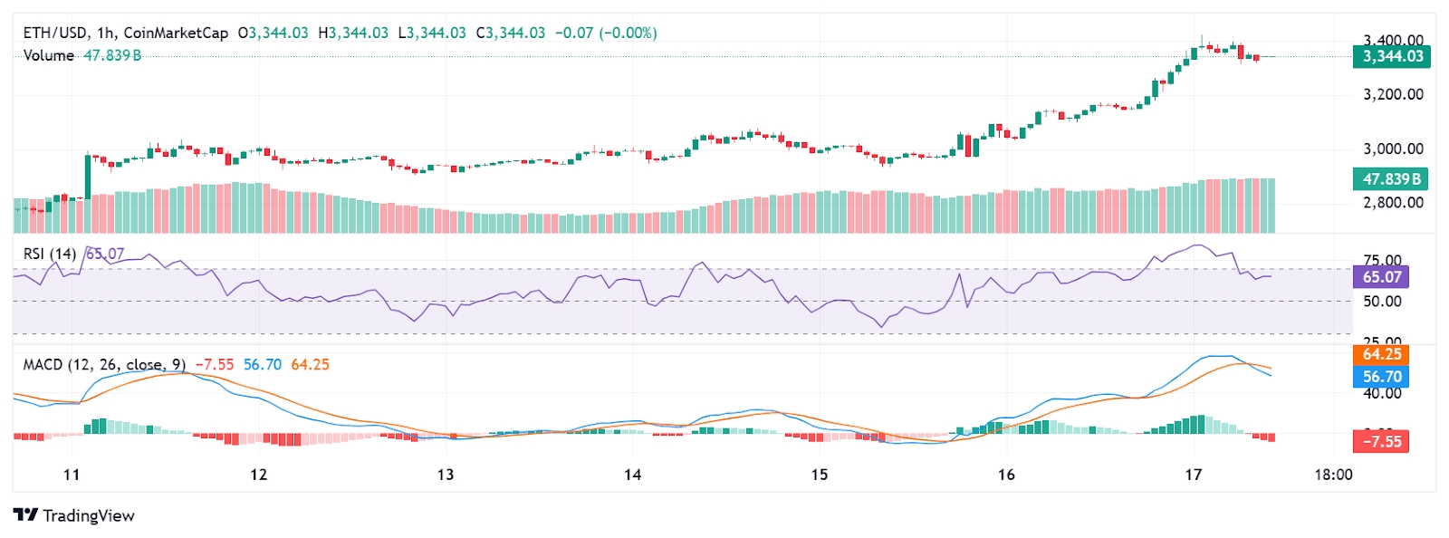Click the purple 65.07 RSI tag

[1381, 277]
